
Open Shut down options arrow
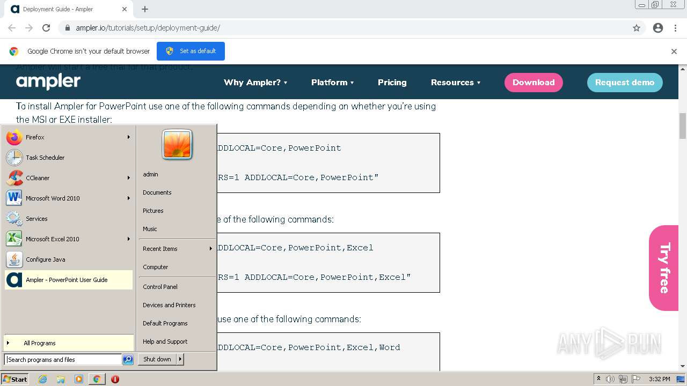(180, 359)
